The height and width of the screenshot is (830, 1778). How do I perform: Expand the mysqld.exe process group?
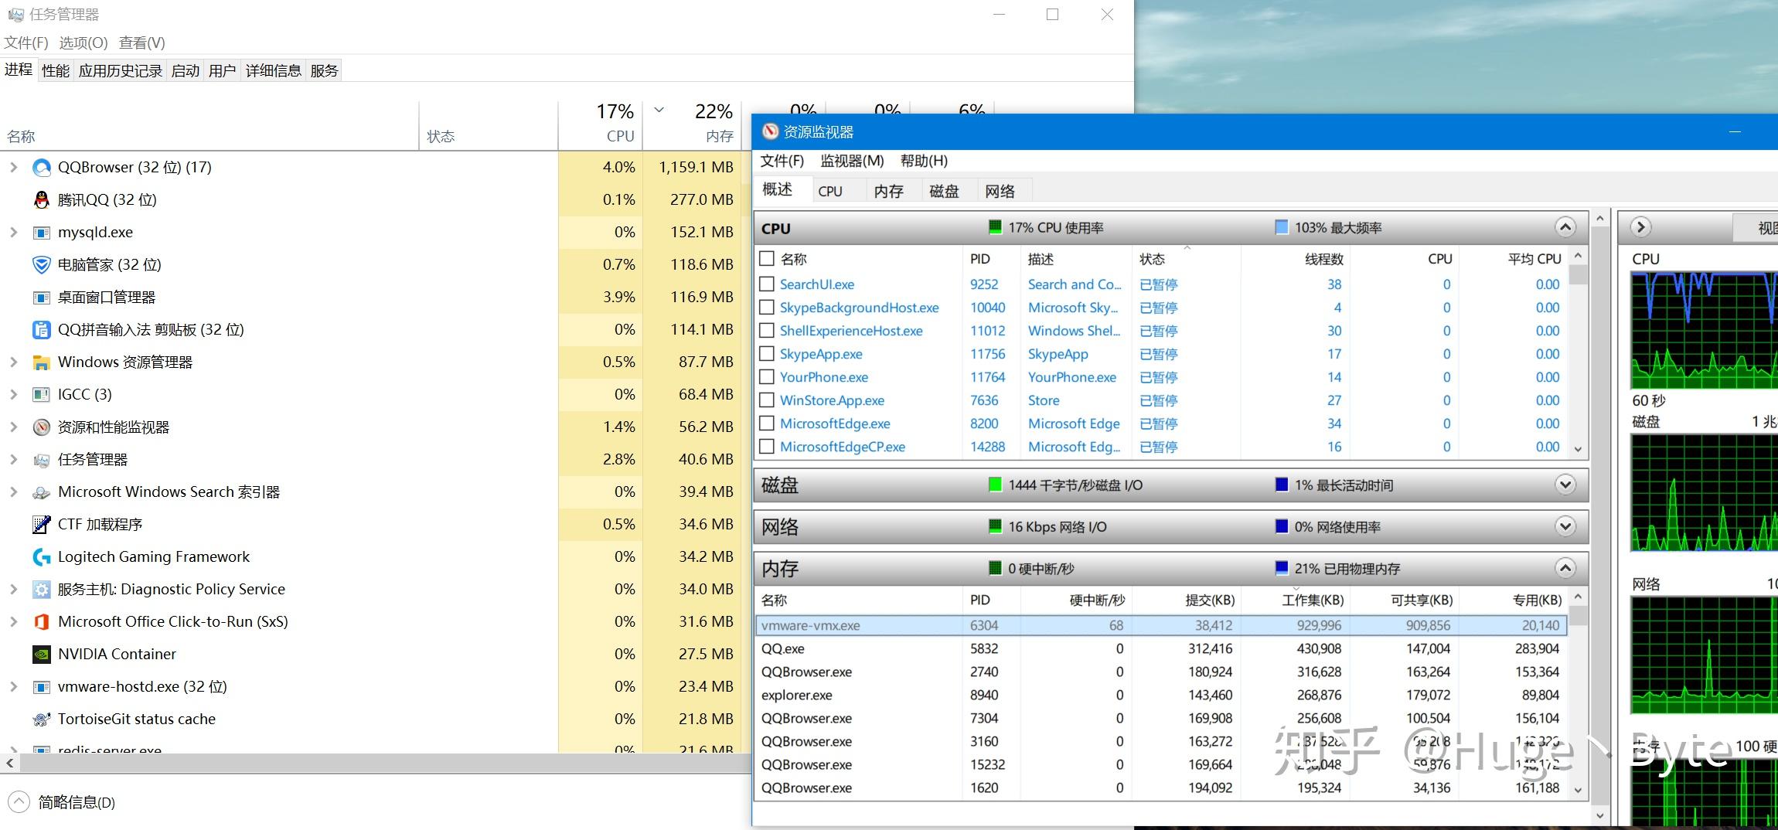tap(13, 232)
